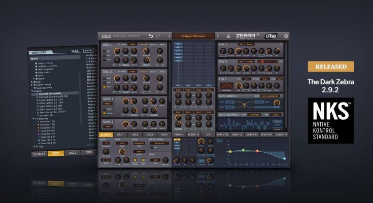This screenshot has height=203, width=373.
Task: Open settings via the gear icon
Action: pyautogui.click(x=286, y=36)
